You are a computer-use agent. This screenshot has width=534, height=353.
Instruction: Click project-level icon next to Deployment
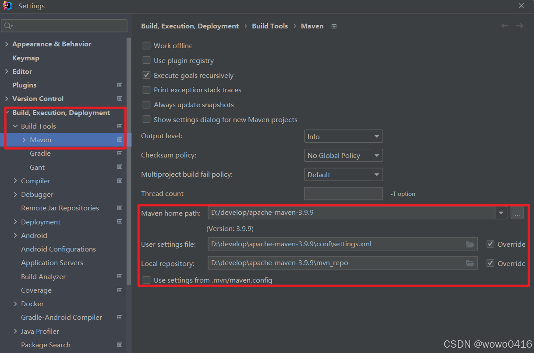[x=120, y=222]
